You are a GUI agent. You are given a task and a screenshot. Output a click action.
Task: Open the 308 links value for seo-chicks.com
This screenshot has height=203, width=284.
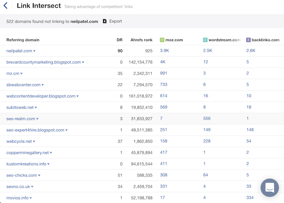coord(164,175)
